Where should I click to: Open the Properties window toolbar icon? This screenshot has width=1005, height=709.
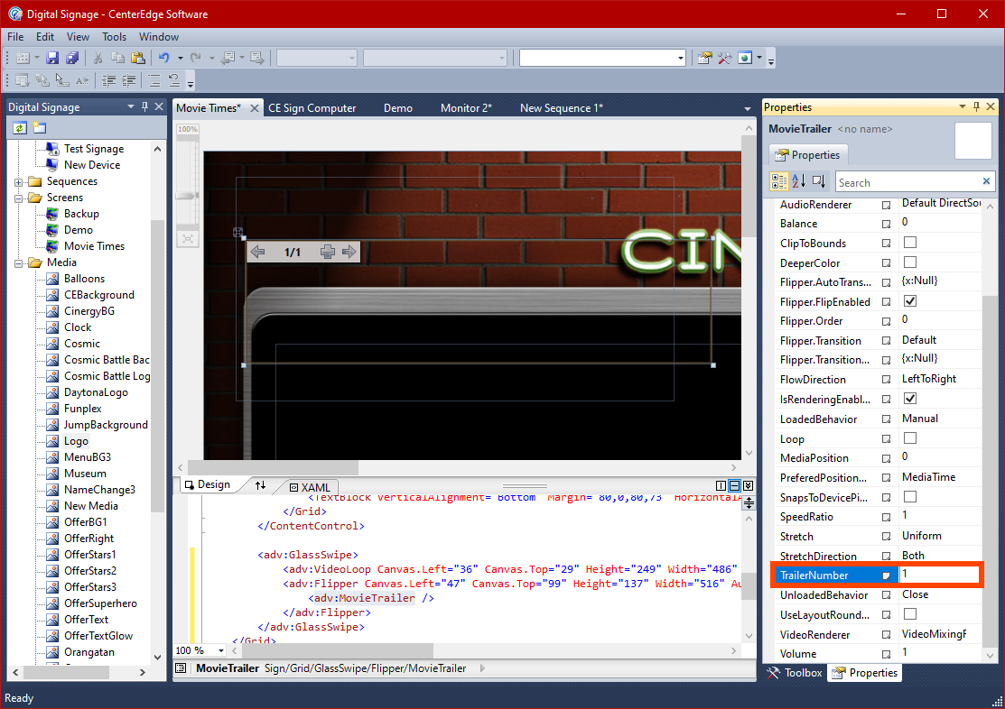click(704, 59)
